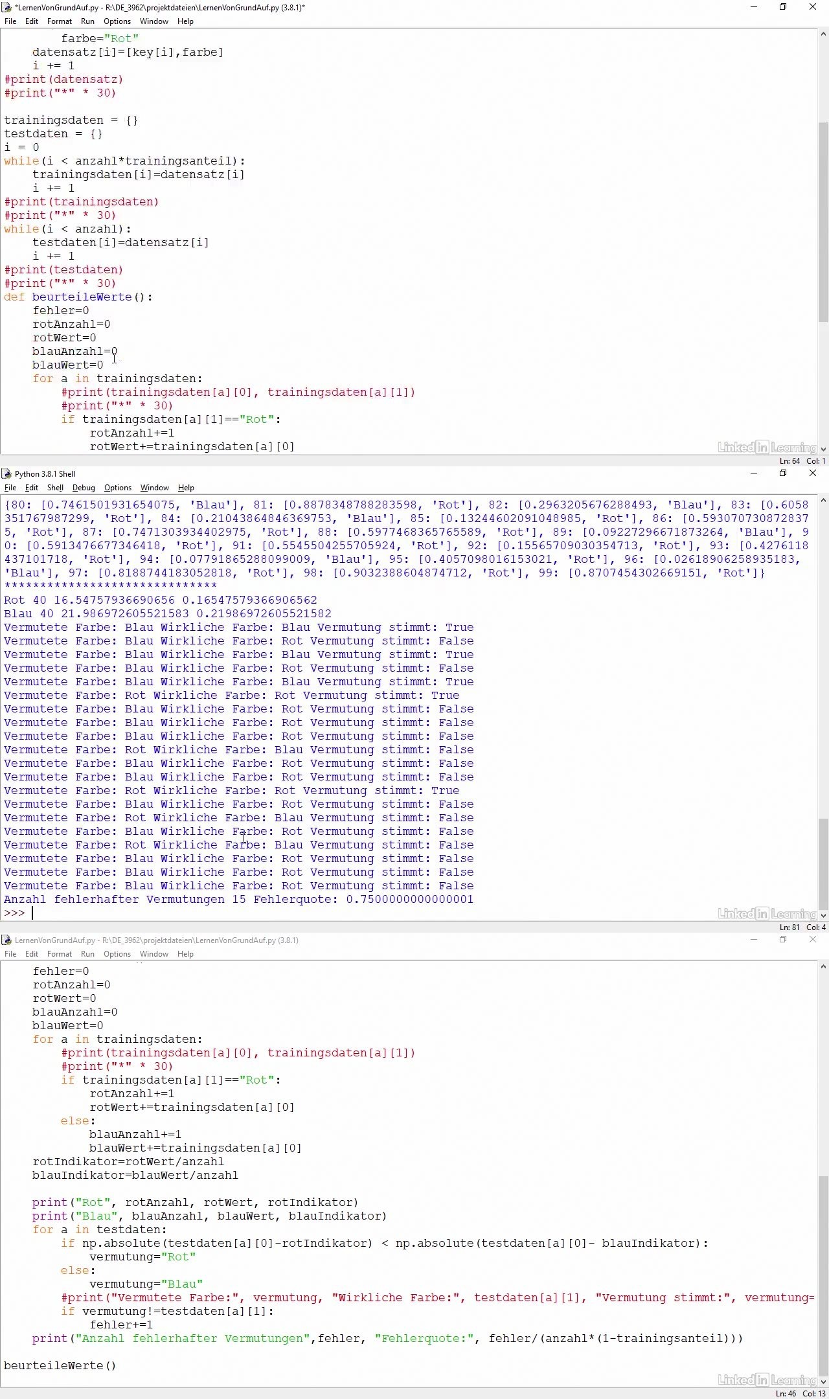
Task: Click the scroll-up arrow in the top editor
Action: point(823,34)
